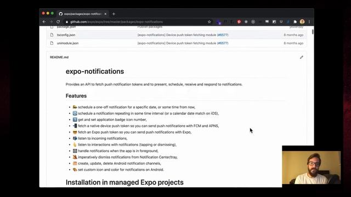Click the tsconfig.json file icon
The width and height of the screenshot is (351, 197).
pos(52,35)
